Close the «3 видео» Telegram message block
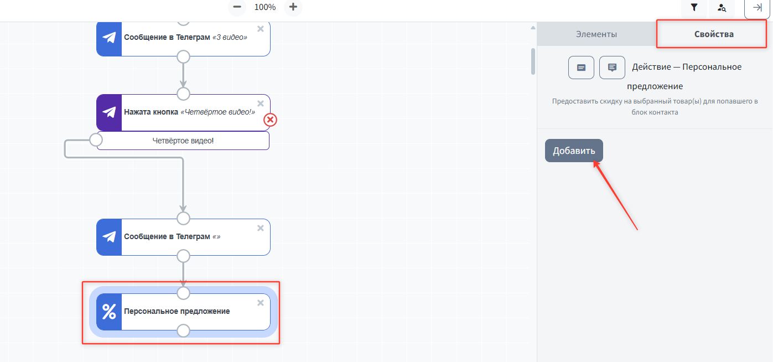The image size is (773, 362). point(261,29)
